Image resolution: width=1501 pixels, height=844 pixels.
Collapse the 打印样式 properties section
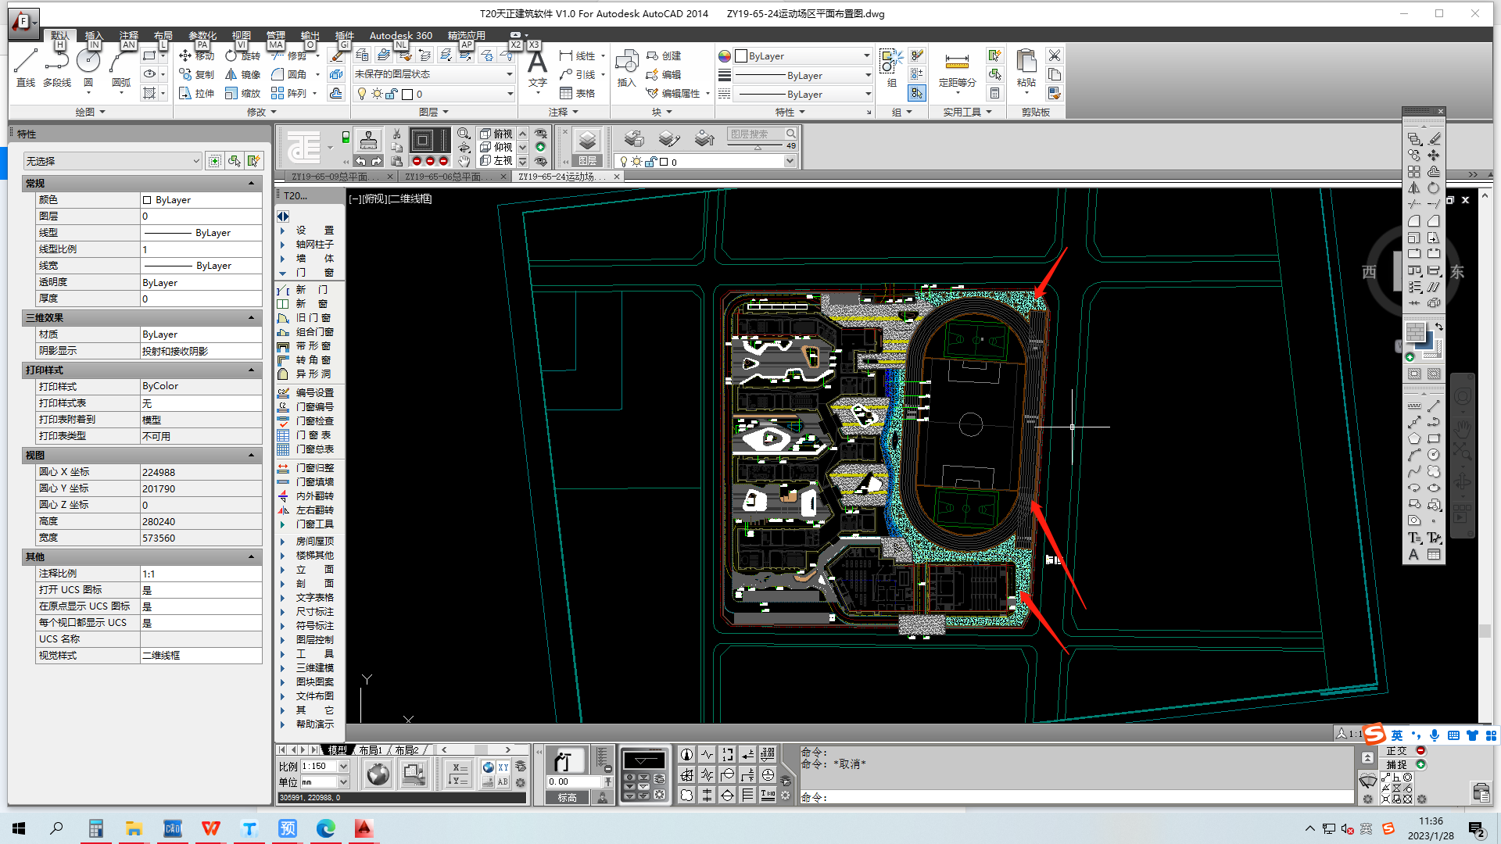251,370
